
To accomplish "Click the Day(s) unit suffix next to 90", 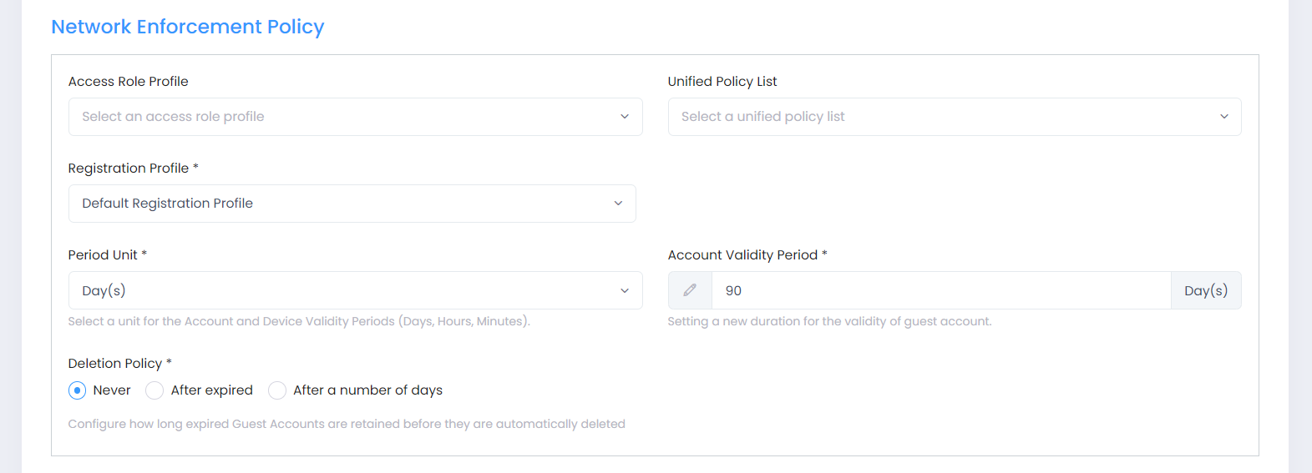I will point(1205,290).
